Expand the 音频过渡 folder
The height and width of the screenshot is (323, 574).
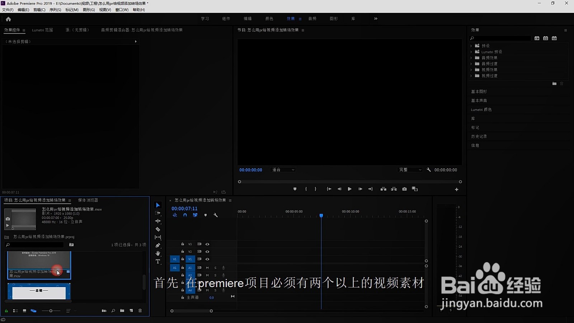471,64
